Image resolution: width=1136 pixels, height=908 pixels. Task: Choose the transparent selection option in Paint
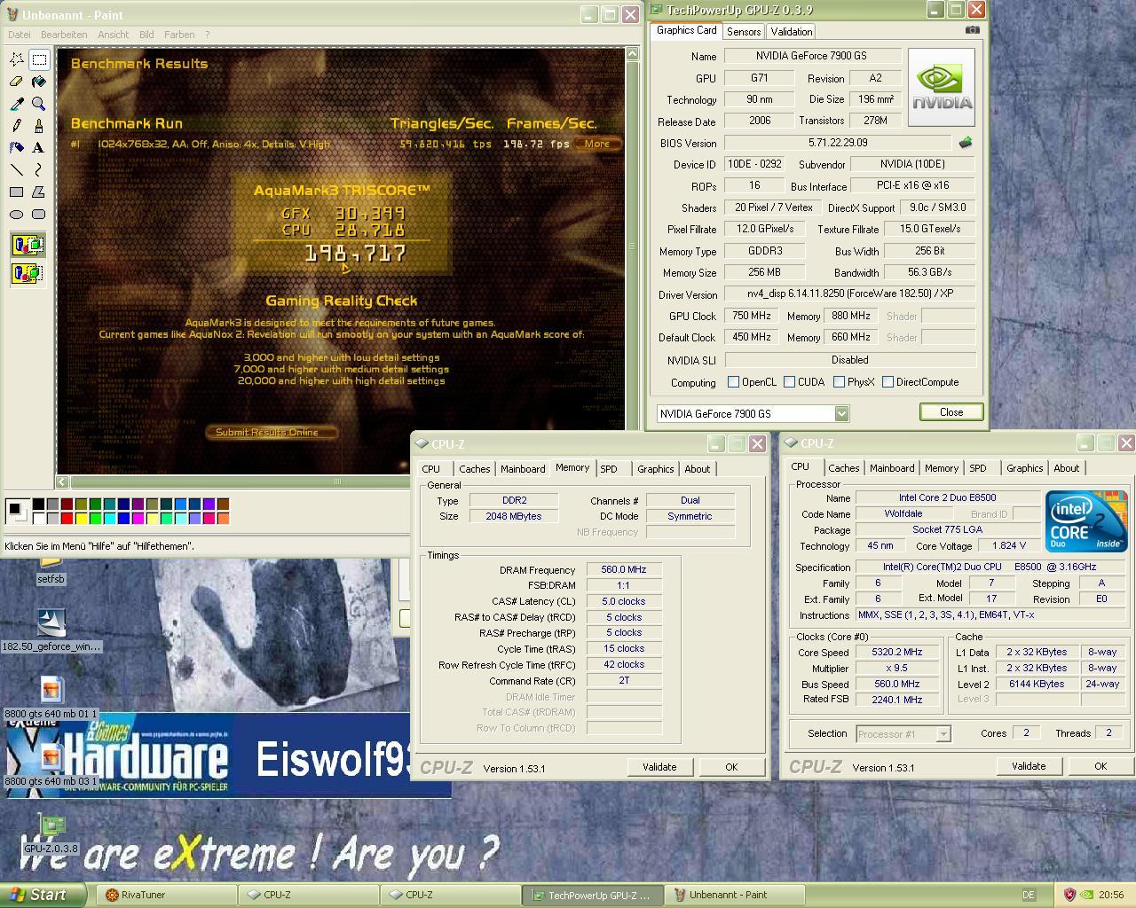[28, 272]
